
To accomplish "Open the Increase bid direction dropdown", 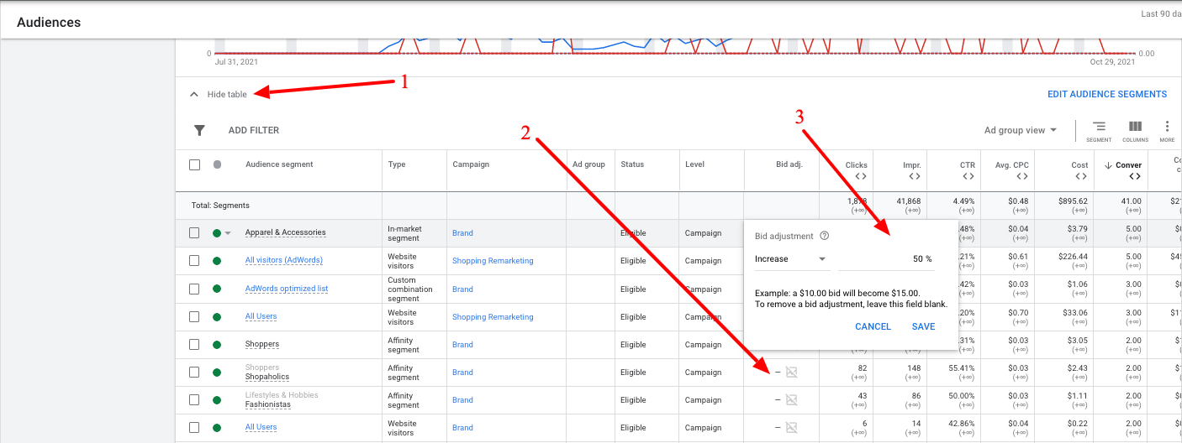I will (790, 259).
